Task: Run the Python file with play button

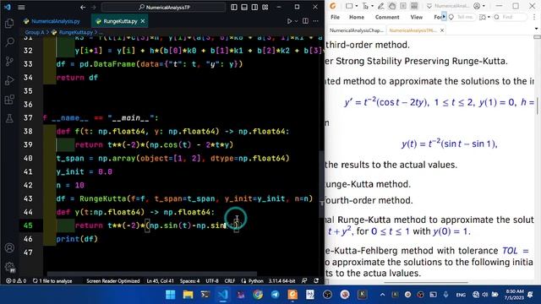Action: 289,21
